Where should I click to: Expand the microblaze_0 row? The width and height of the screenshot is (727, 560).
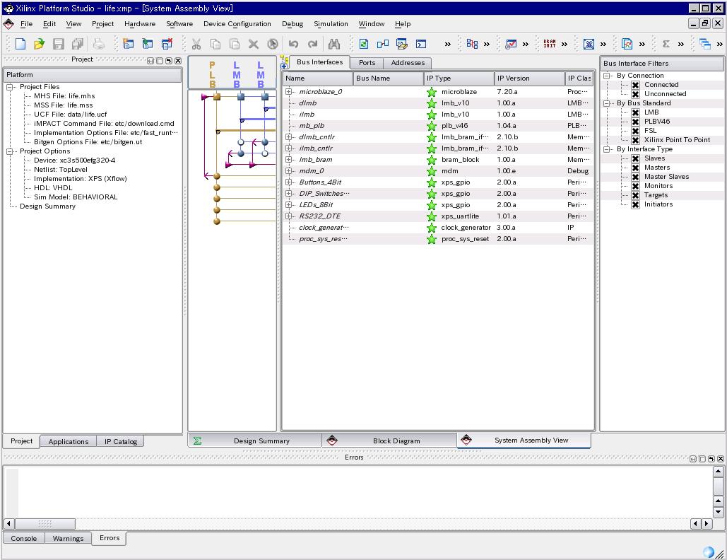(x=289, y=92)
